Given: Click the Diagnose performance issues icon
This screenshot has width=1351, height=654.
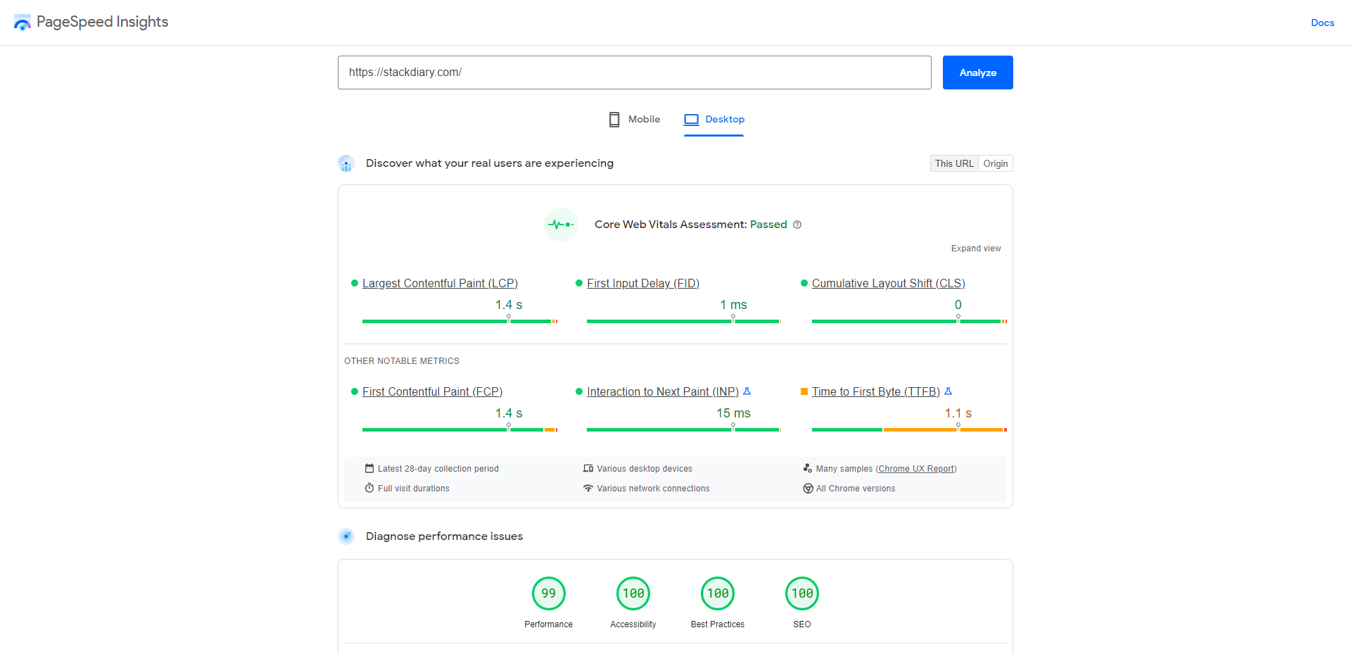Looking at the screenshot, I should click(x=346, y=536).
